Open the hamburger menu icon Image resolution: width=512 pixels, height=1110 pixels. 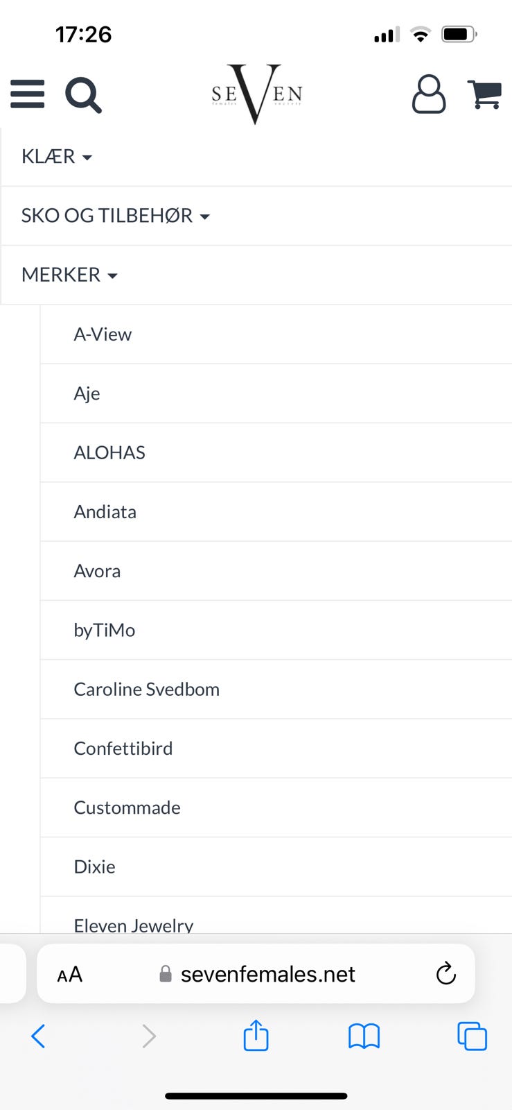coord(28,94)
